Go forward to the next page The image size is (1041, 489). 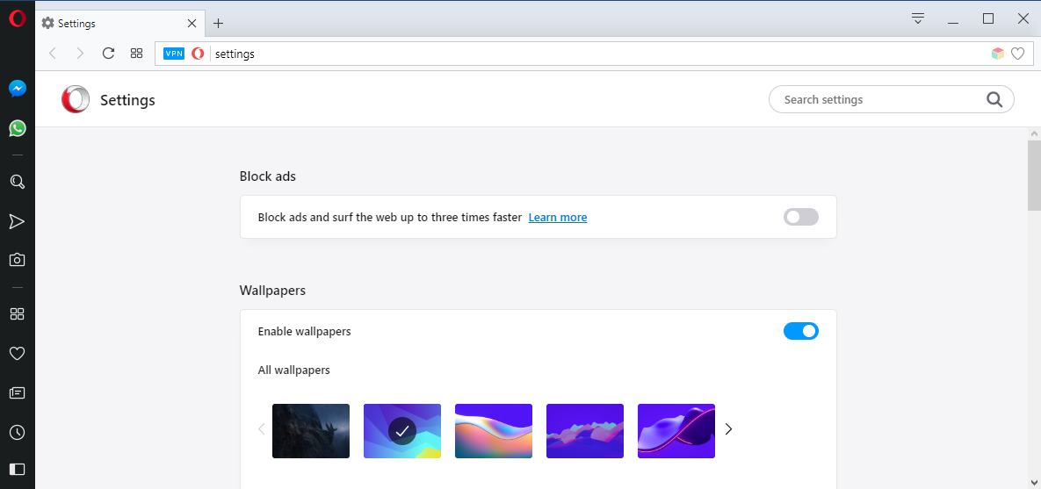80,54
